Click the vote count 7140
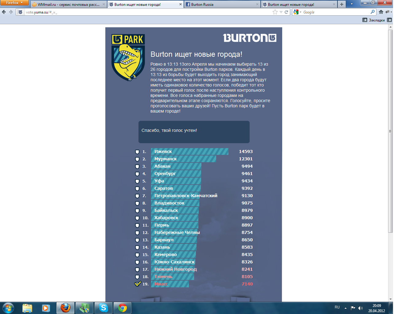 pyautogui.click(x=247, y=284)
